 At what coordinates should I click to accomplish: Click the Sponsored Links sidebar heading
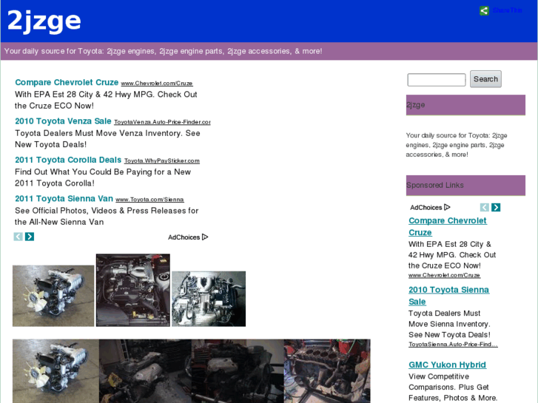click(465, 185)
